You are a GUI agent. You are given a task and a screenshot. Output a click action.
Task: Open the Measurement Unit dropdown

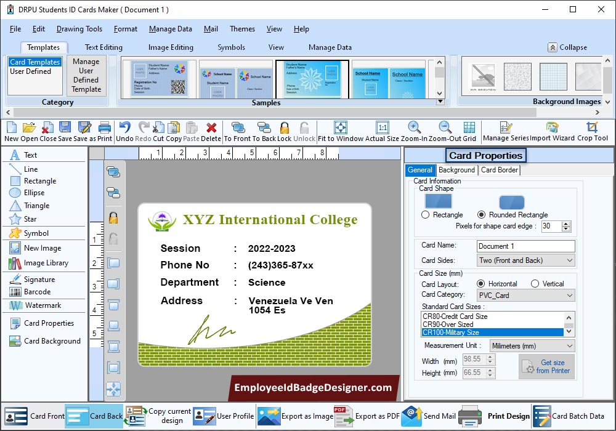(x=532, y=346)
